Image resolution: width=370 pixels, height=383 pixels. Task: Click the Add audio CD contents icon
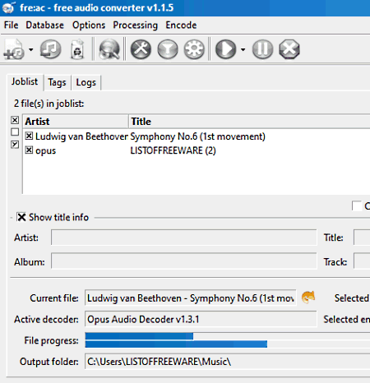coord(50,49)
